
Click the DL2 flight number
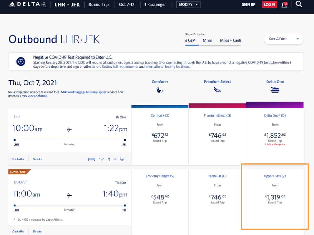[x=17, y=117]
